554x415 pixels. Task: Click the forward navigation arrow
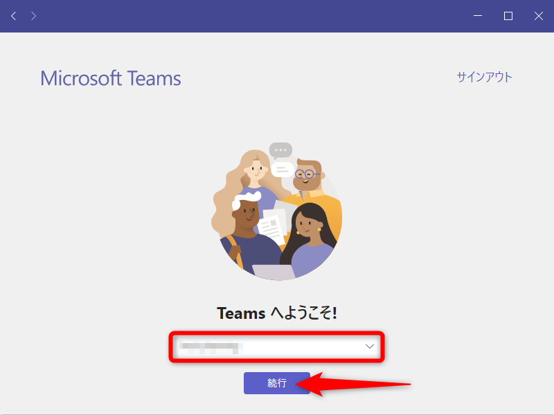pos(33,15)
